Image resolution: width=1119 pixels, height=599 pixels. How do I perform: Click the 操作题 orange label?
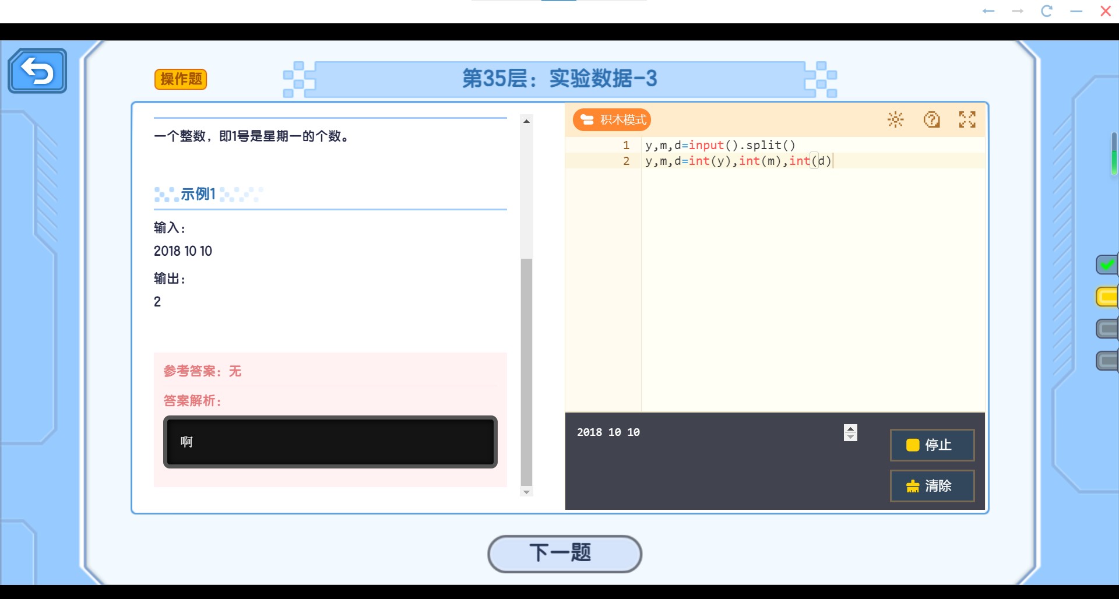pyautogui.click(x=181, y=79)
